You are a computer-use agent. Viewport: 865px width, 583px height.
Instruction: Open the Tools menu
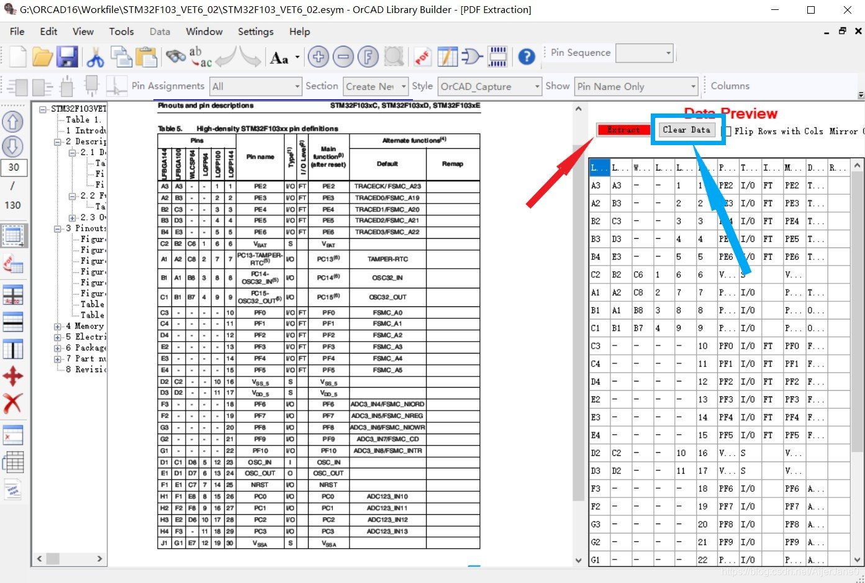tap(121, 32)
